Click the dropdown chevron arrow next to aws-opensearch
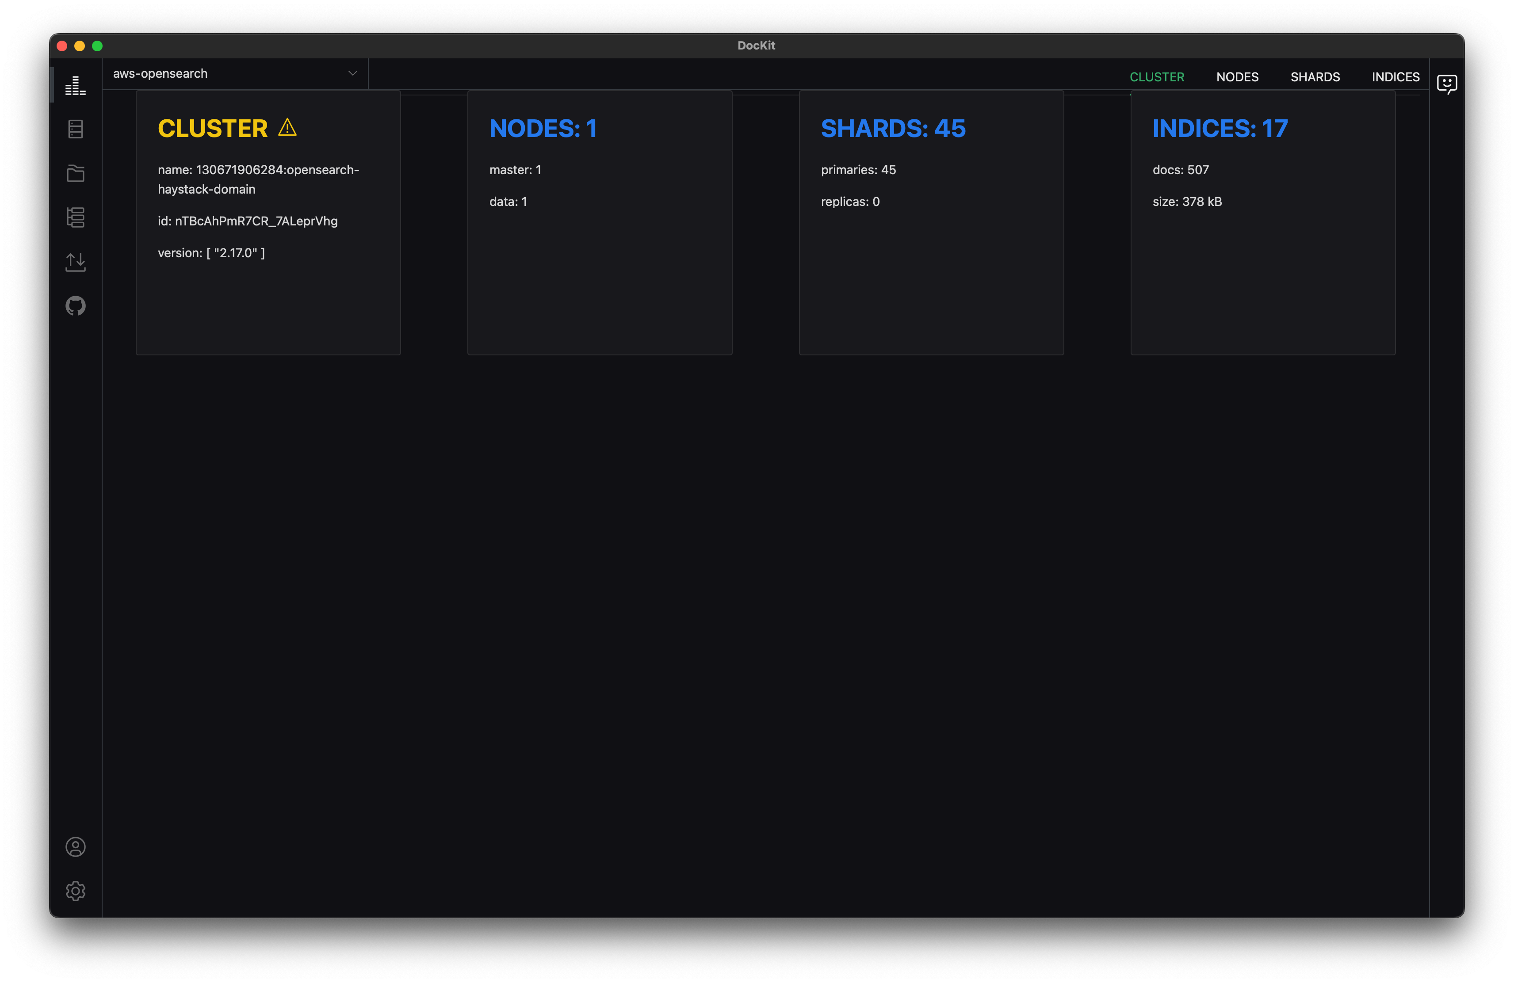 (352, 74)
